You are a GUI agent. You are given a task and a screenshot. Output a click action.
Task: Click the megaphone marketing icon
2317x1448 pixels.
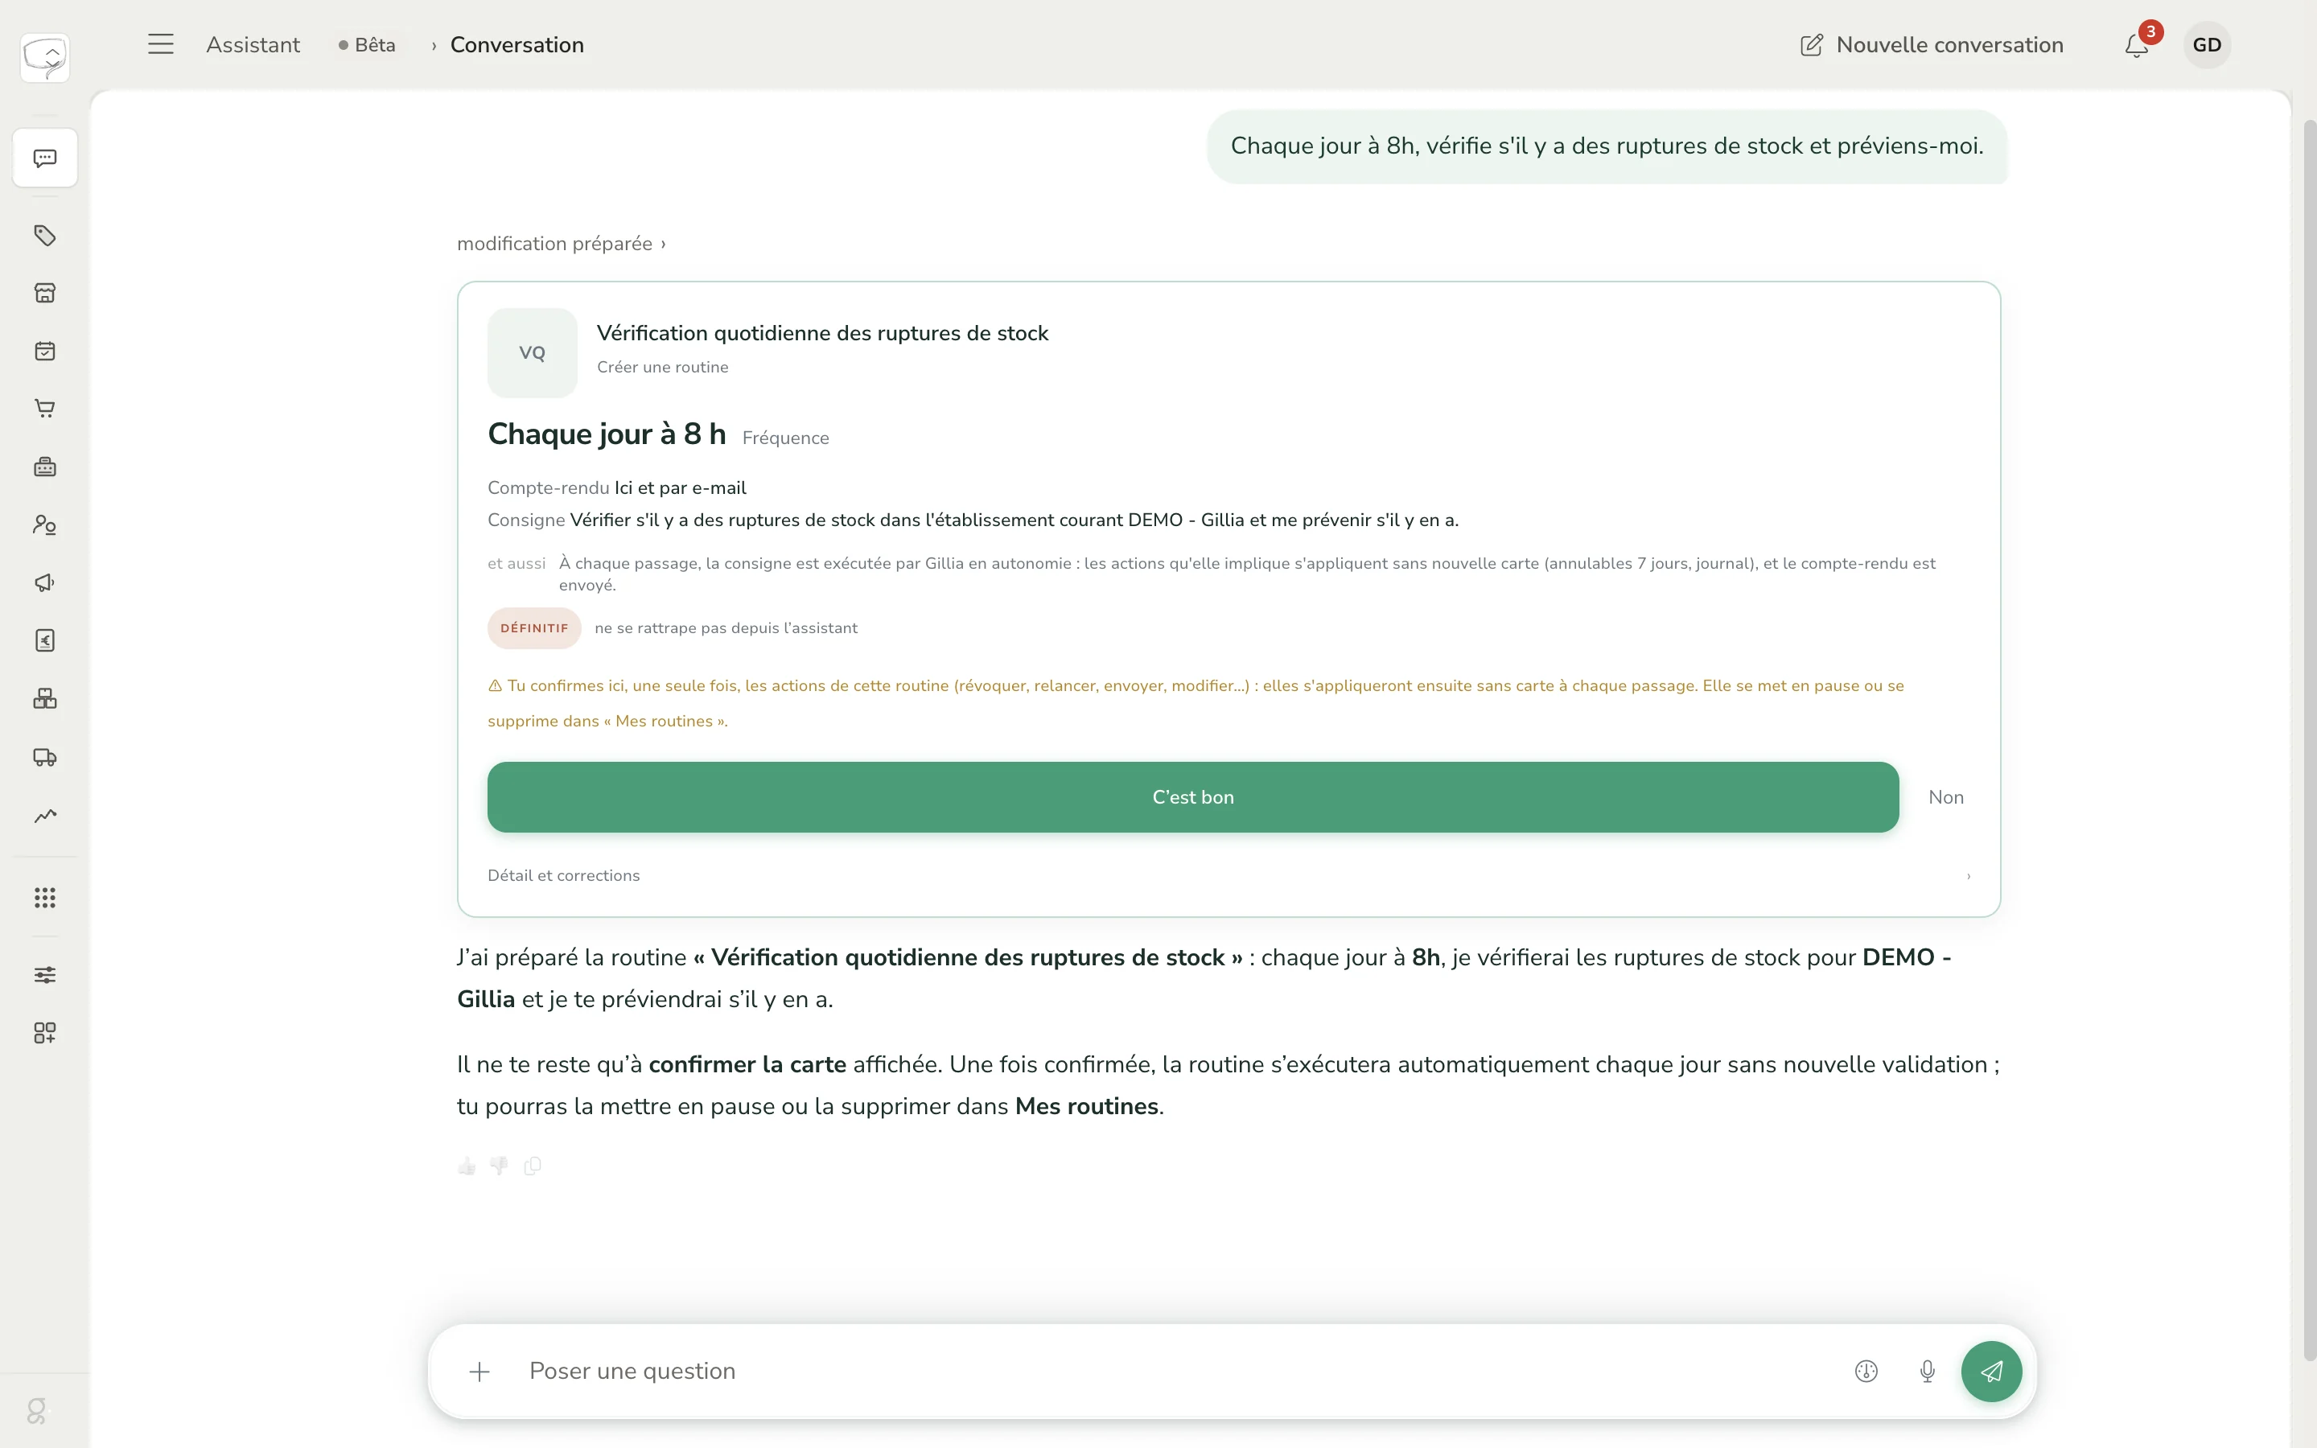45,583
